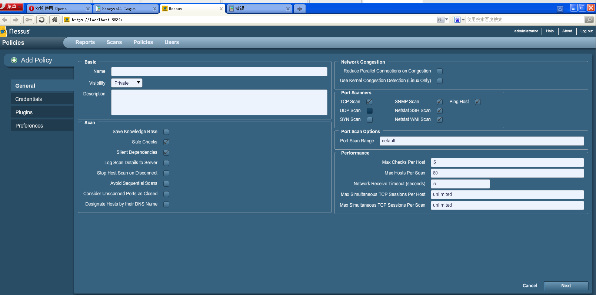This screenshot has height=295, width=596.
Task: Uncheck Safe Checks option
Action: pyautogui.click(x=166, y=142)
